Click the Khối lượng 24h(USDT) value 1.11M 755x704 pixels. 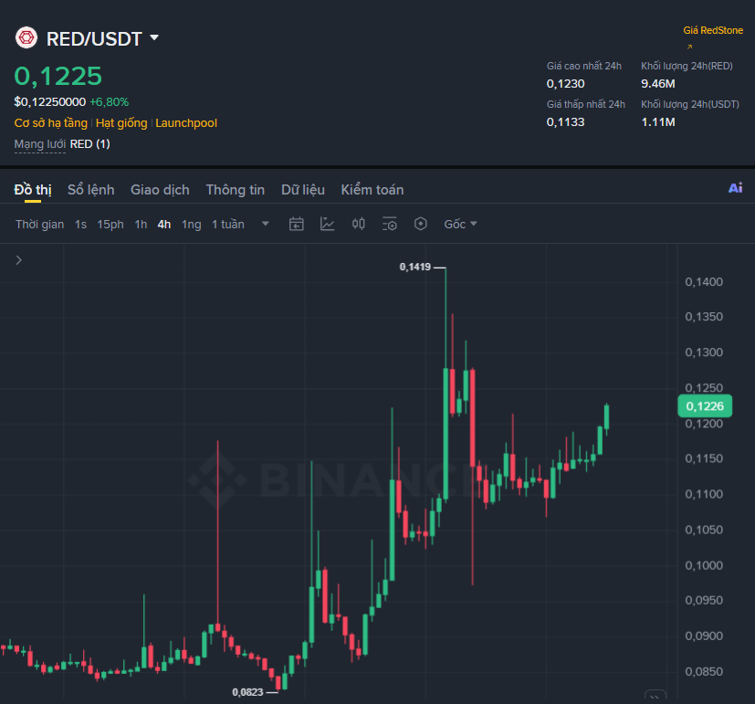click(x=657, y=122)
